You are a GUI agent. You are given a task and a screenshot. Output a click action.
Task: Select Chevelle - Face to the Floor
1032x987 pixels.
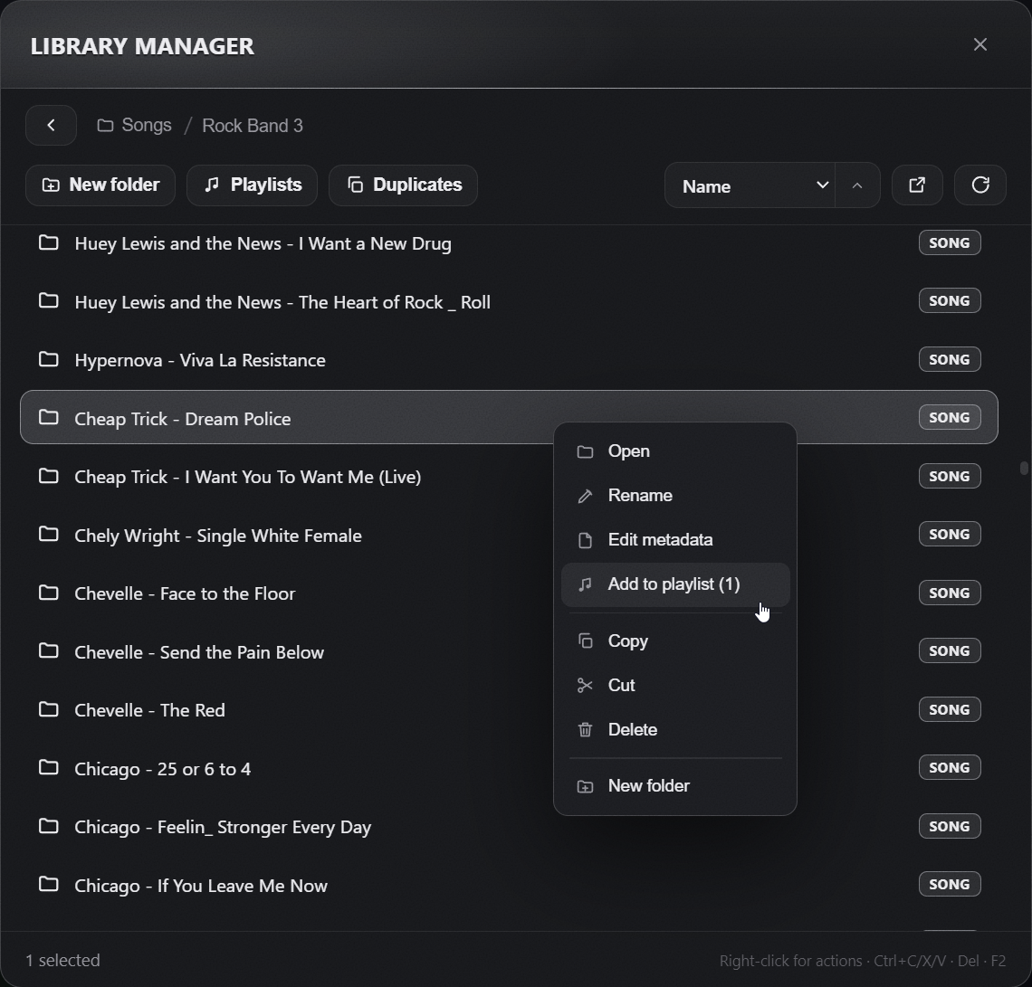coord(185,593)
